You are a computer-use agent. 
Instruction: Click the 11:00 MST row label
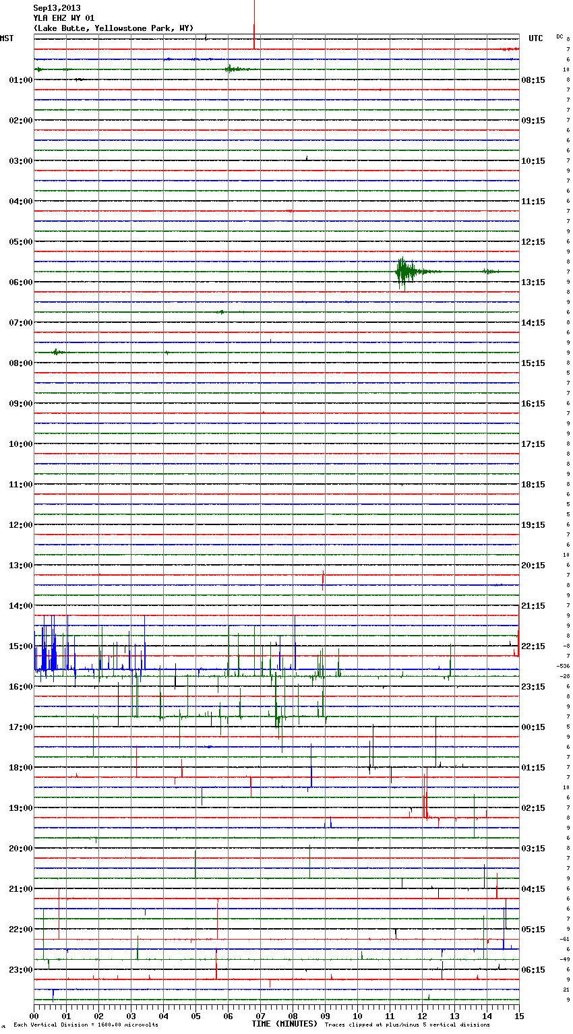tap(21, 485)
